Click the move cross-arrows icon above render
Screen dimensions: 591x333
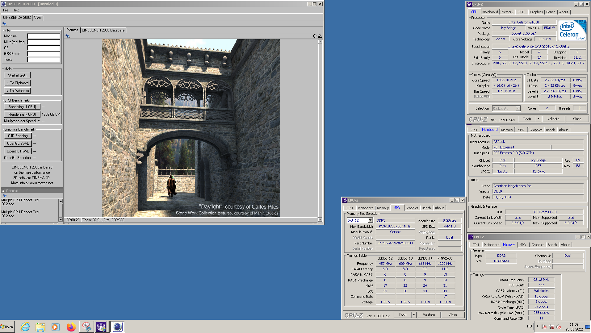tap(315, 36)
